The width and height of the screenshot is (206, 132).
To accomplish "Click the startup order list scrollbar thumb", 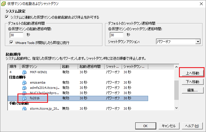I will pyautogui.click(x=176, y=90).
